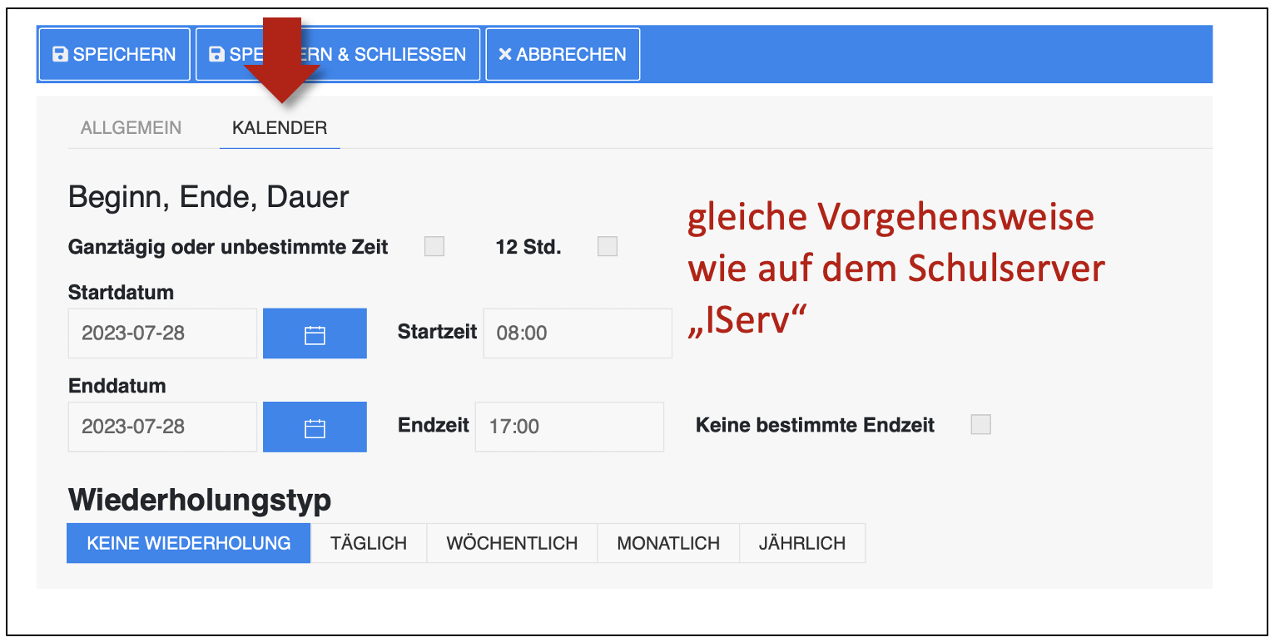The width and height of the screenshot is (1275, 642).
Task: Pick Wöchentlich as repetition type
Action: 512,543
